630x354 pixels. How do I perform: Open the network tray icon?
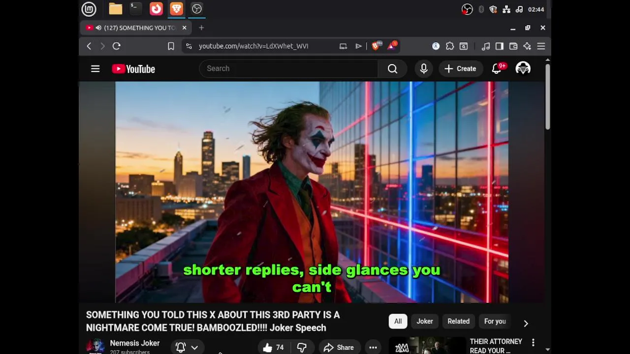(506, 9)
